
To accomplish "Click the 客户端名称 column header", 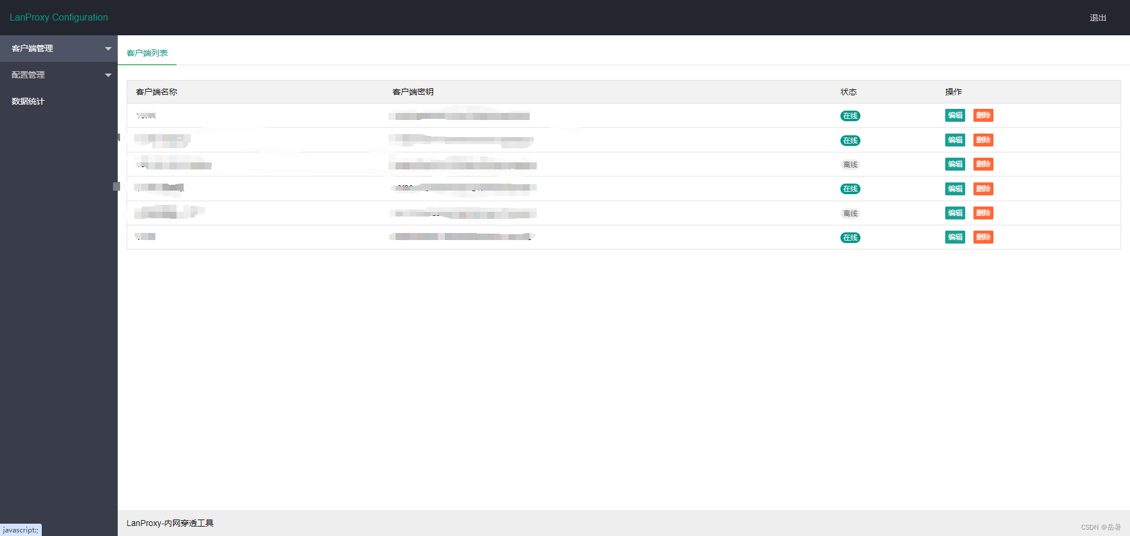I will [x=155, y=92].
